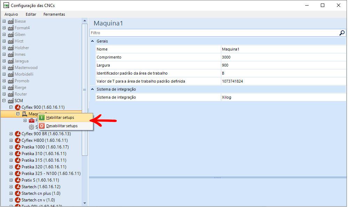Select the Sistema de integração value Xilog

pos(283,97)
